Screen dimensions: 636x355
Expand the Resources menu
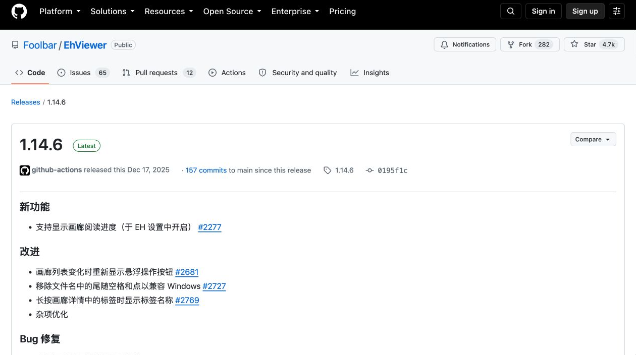click(169, 11)
